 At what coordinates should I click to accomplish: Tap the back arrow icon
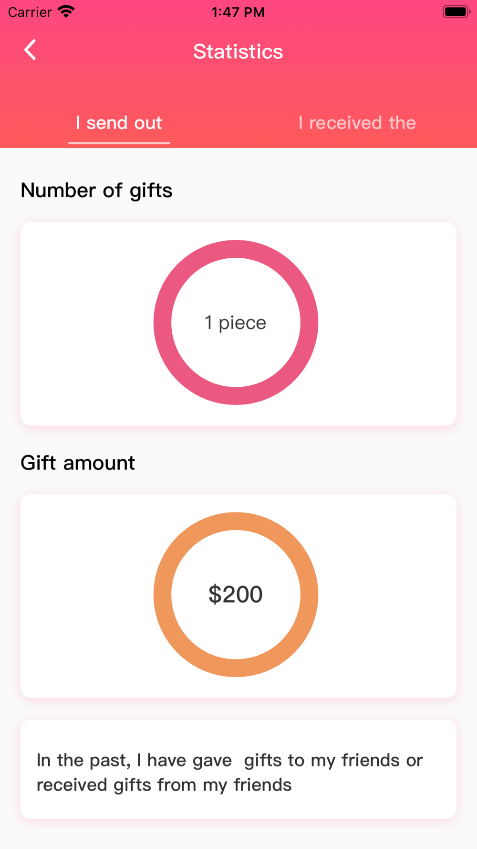coord(30,50)
